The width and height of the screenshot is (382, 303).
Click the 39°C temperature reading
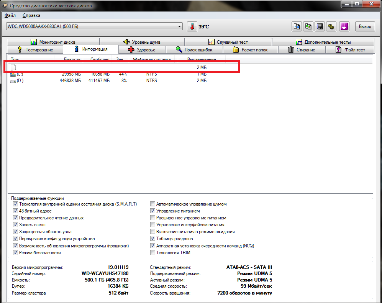pos(204,26)
